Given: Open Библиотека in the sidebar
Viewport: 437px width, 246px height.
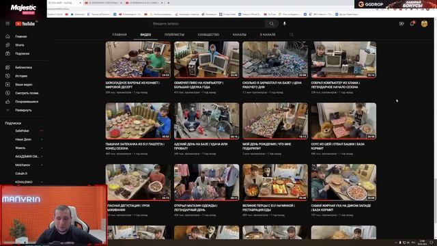Looking at the screenshot, I should point(24,68).
